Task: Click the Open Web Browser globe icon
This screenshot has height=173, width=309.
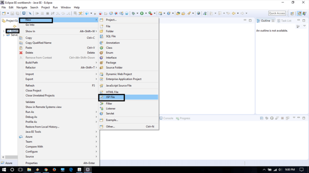Action: pyautogui.click(x=198, y=13)
